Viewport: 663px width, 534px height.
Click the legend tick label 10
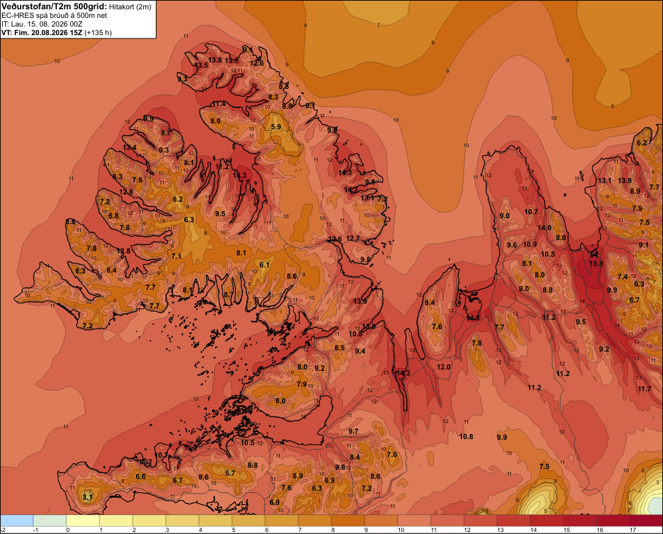tap(401, 530)
